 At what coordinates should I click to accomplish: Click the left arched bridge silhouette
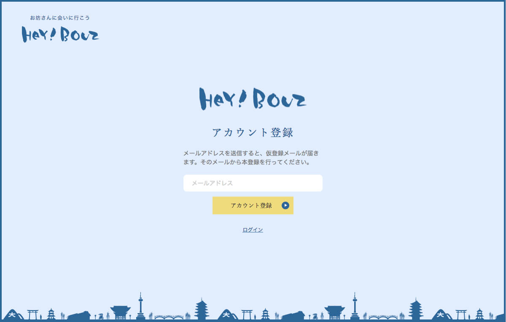pyautogui.click(x=169, y=317)
